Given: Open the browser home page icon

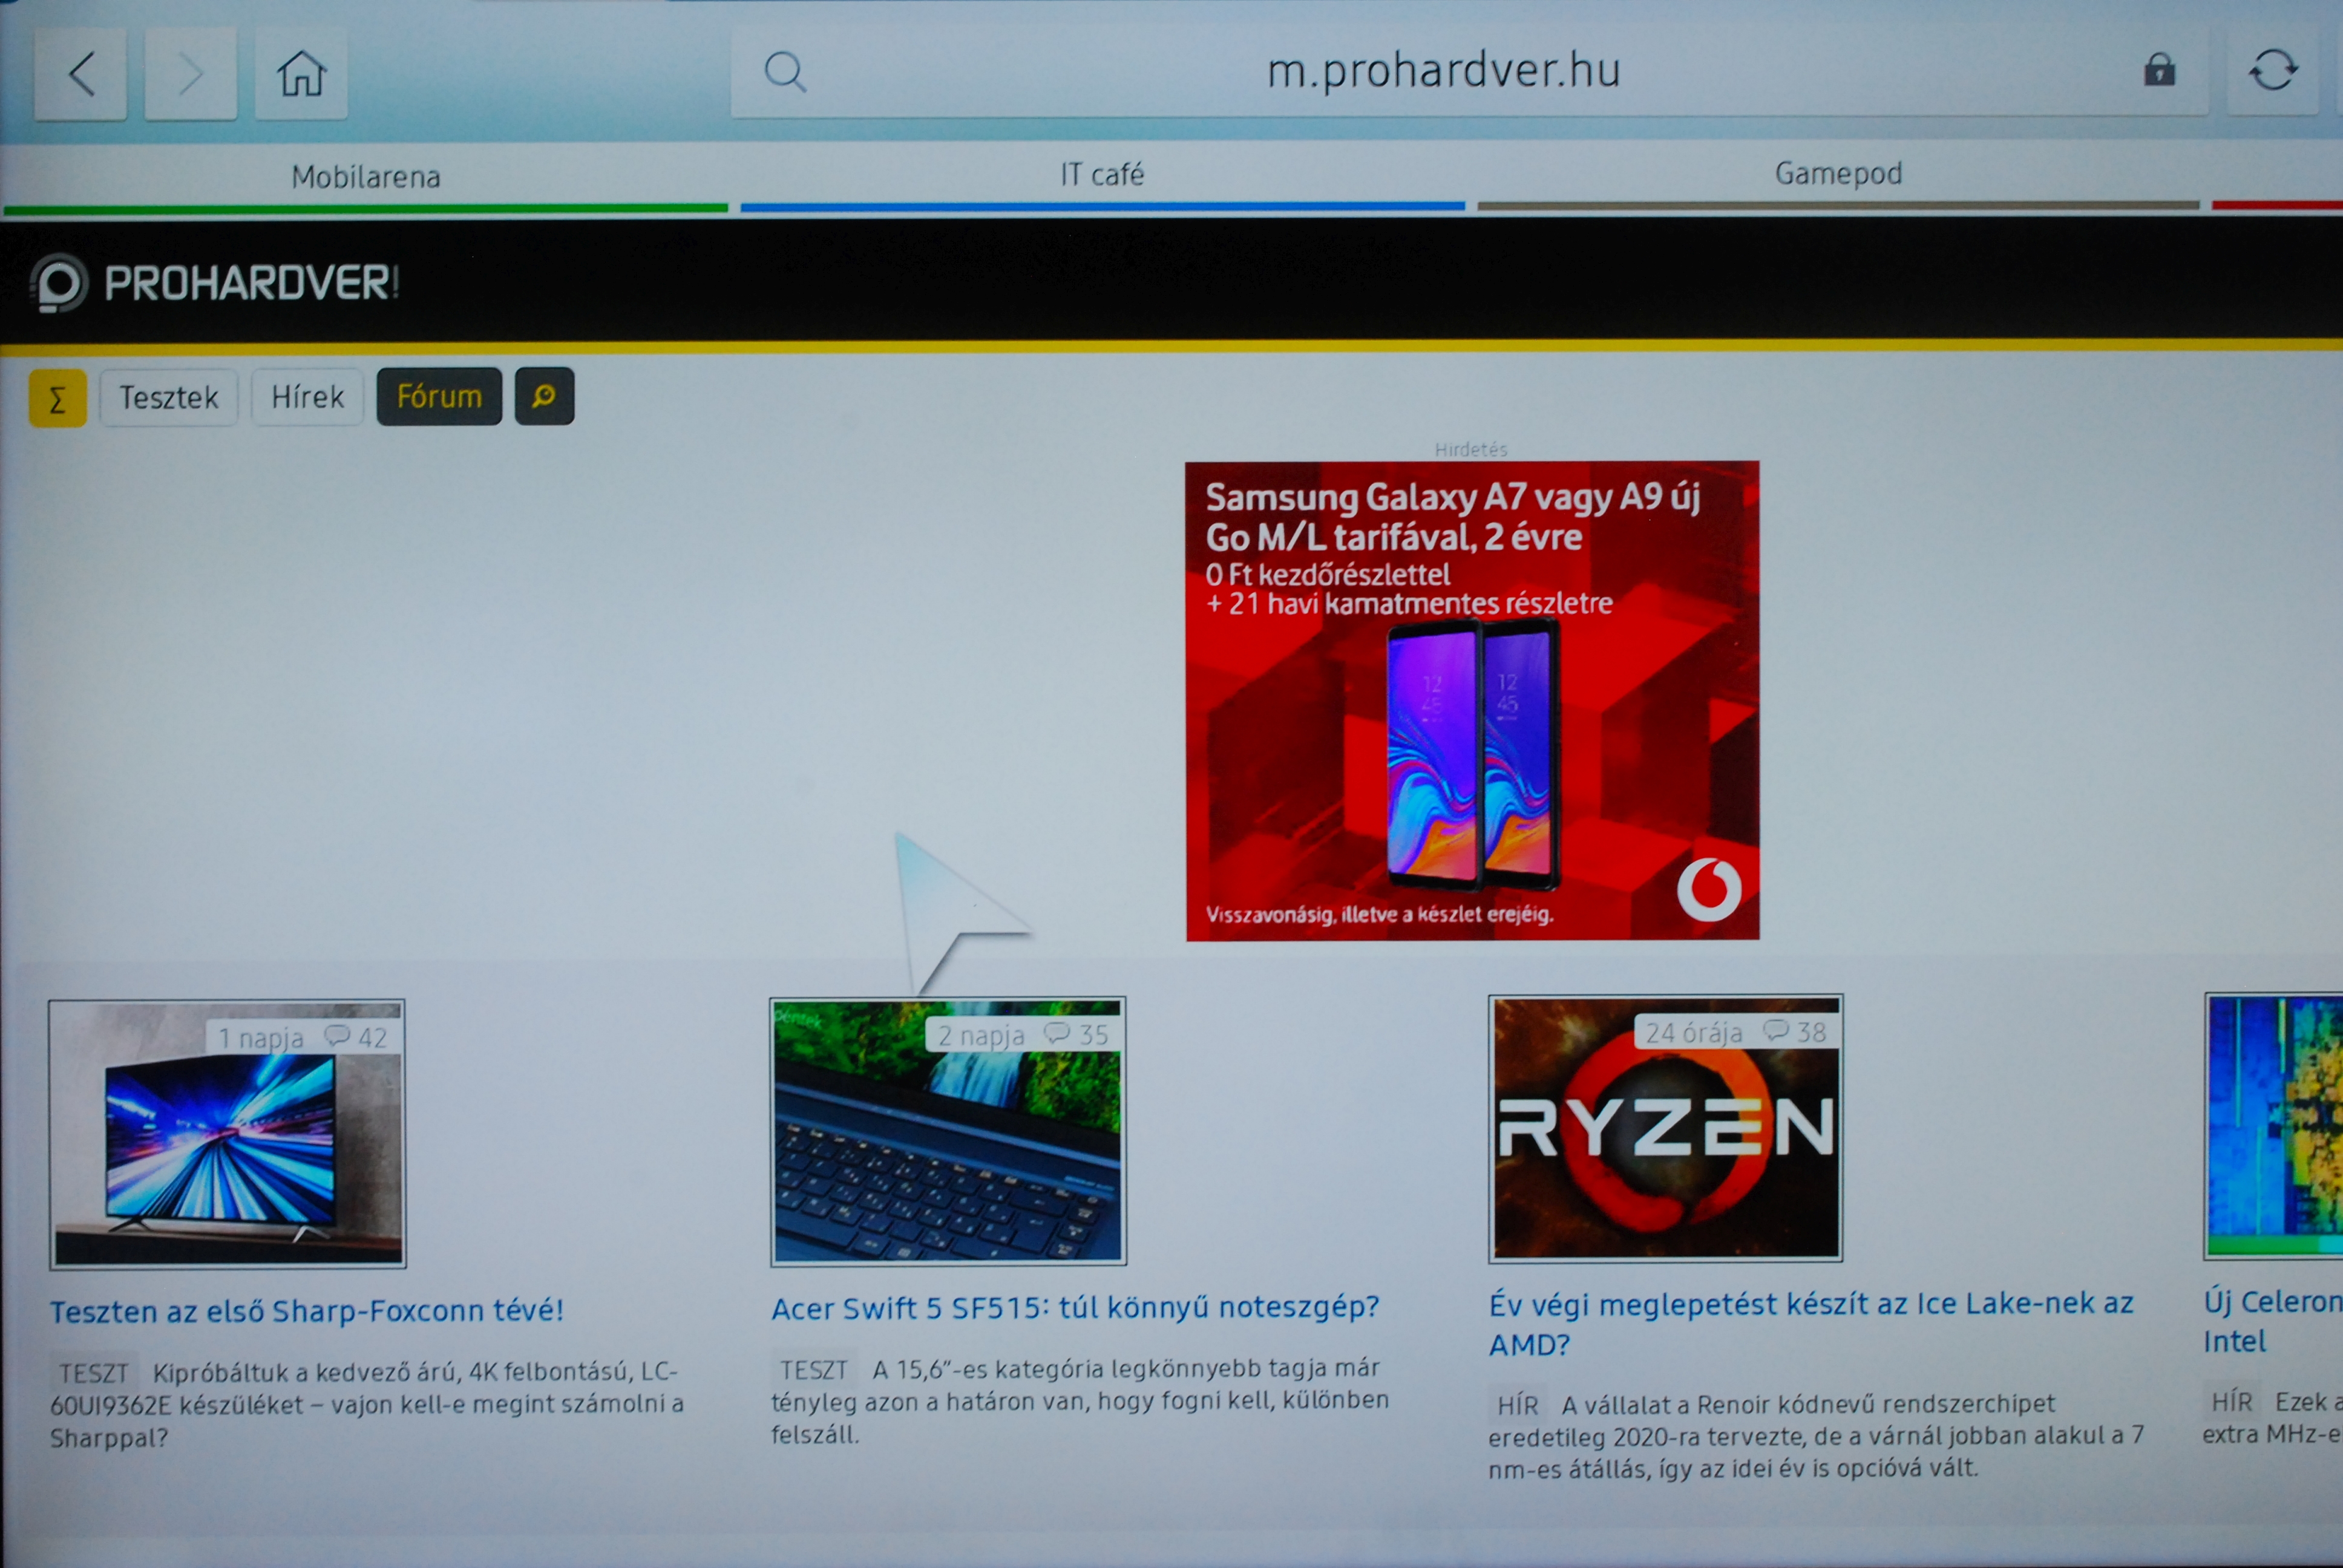Looking at the screenshot, I should (301, 73).
